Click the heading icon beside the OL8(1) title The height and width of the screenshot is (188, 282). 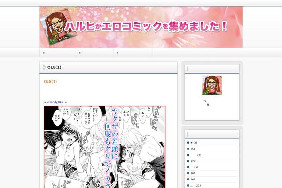tap(45, 67)
